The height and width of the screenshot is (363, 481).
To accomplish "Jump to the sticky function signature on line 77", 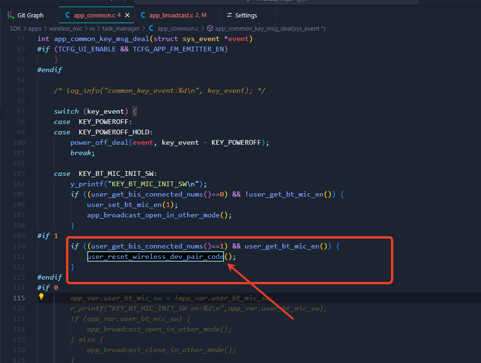I will click(145, 39).
